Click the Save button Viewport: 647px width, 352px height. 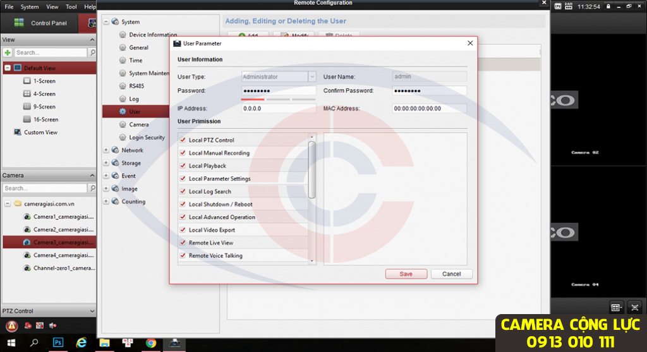(406, 274)
